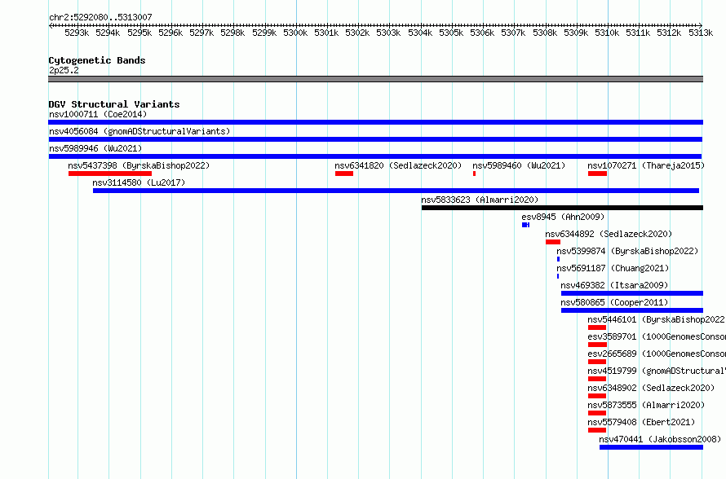The width and height of the screenshot is (726, 479).
Task: Click nsv5579408 (Ebert2021) label
Action: (641, 422)
